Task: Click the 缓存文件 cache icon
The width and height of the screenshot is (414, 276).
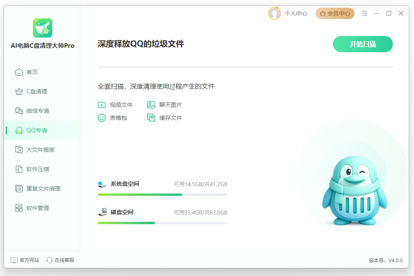Action: [151, 118]
